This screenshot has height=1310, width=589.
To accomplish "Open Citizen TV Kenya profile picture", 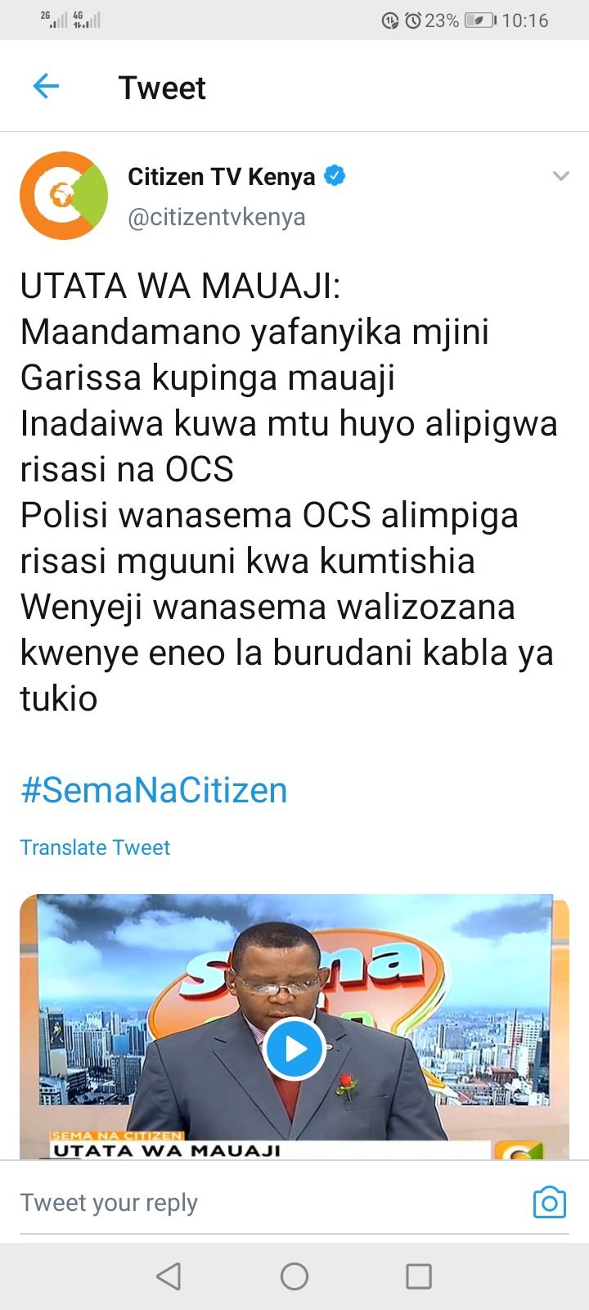I will pos(64,196).
